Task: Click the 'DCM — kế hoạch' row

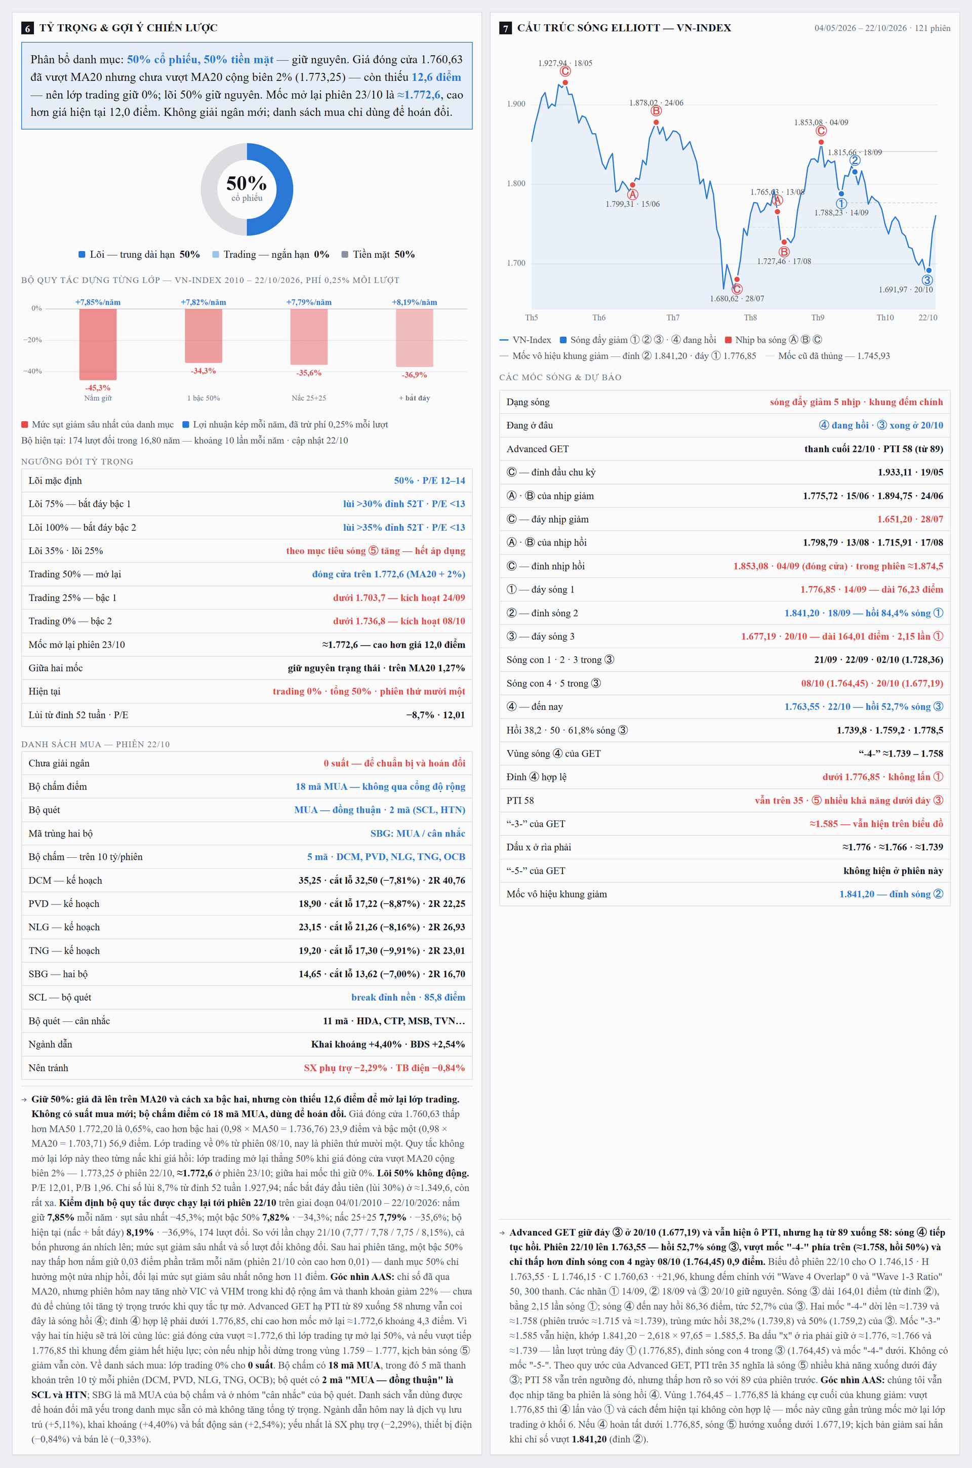Action: coord(247,880)
